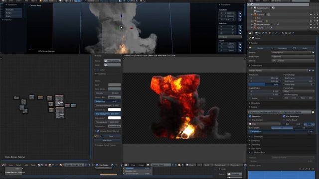Toggle Use Nodes checkbox in node editor
The height and width of the screenshot is (179, 319).
97,165
